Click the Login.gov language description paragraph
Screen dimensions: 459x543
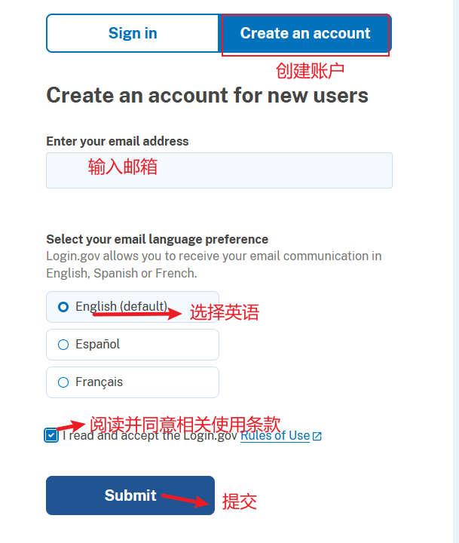214,265
